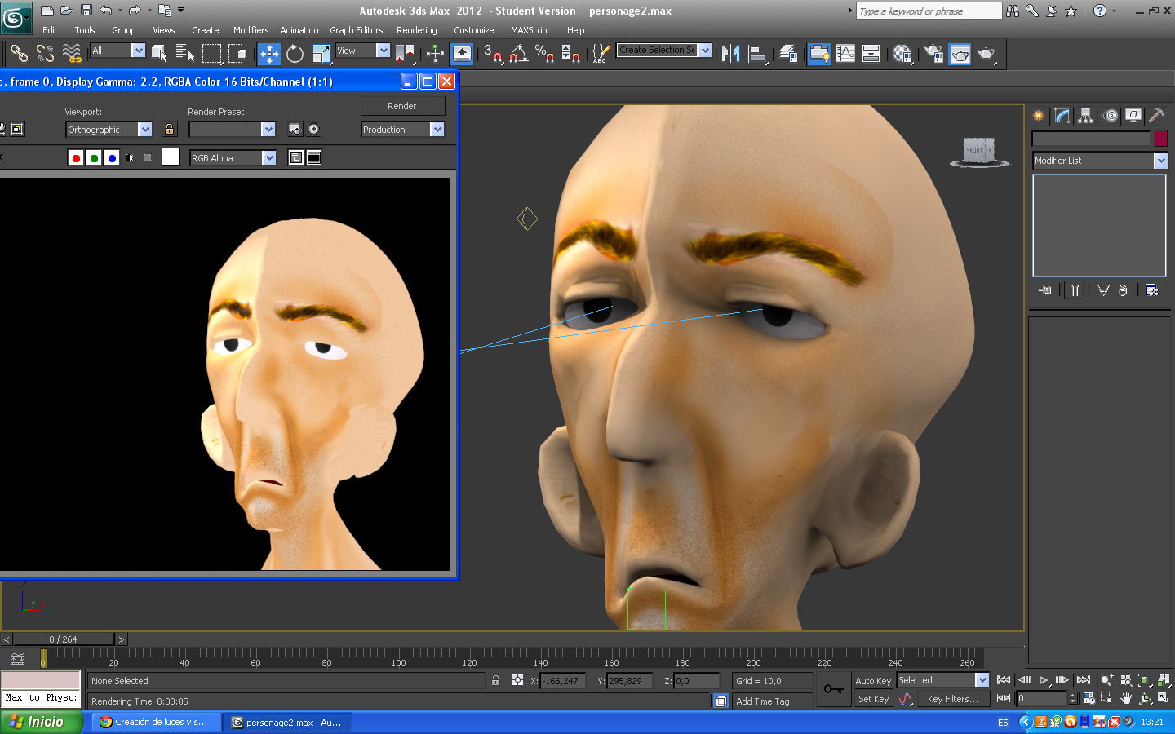Open the Create command panel tab

point(1039,116)
